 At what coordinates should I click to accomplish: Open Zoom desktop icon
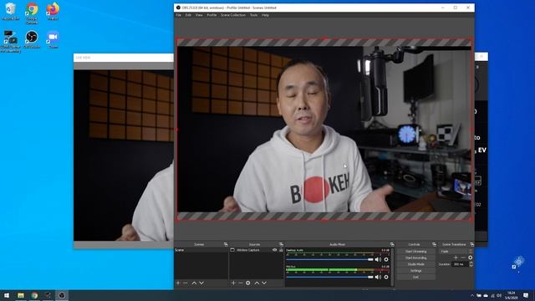[x=53, y=39]
